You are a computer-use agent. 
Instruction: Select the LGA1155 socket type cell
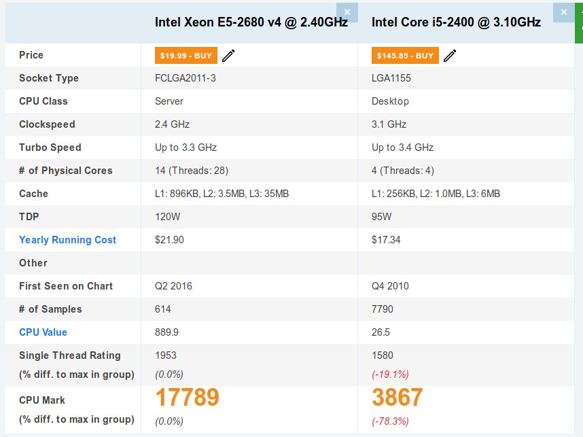pyautogui.click(x=391, y=78)
